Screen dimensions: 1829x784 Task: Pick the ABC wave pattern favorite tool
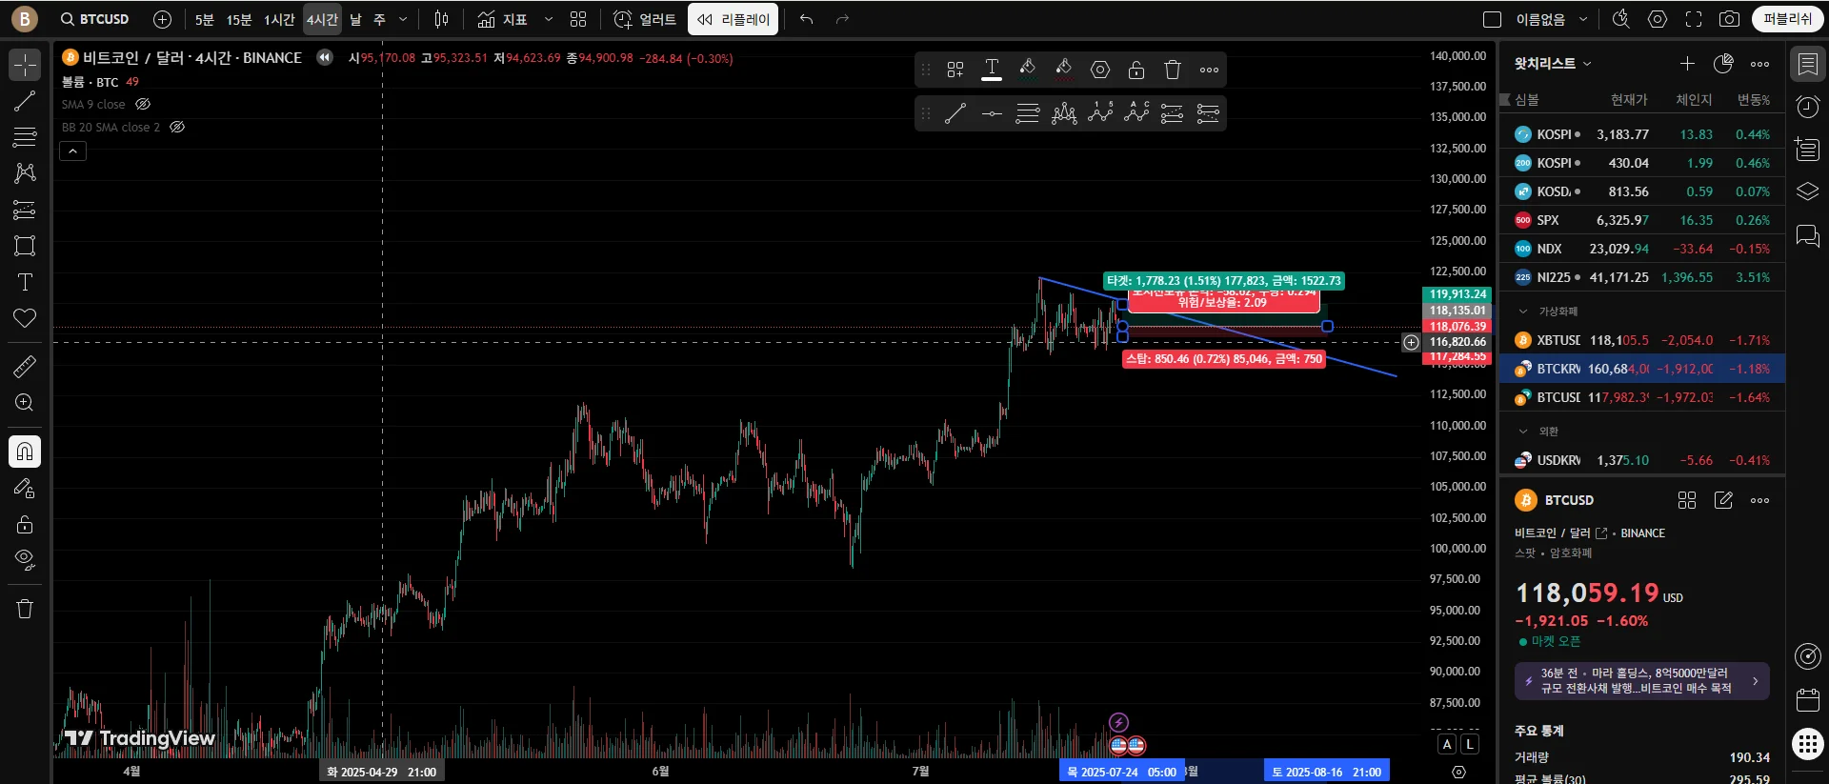click(1136, 113)
